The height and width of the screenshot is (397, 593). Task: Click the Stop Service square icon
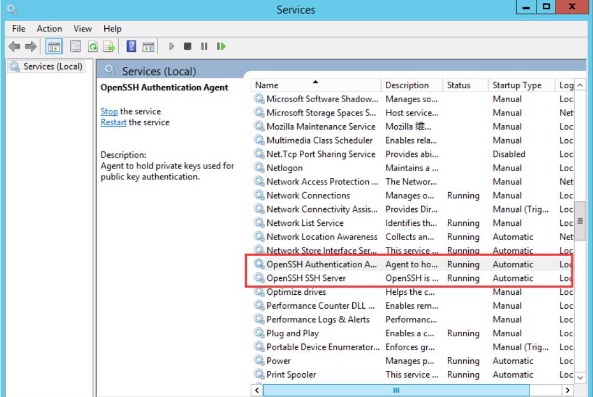point(187,46)
